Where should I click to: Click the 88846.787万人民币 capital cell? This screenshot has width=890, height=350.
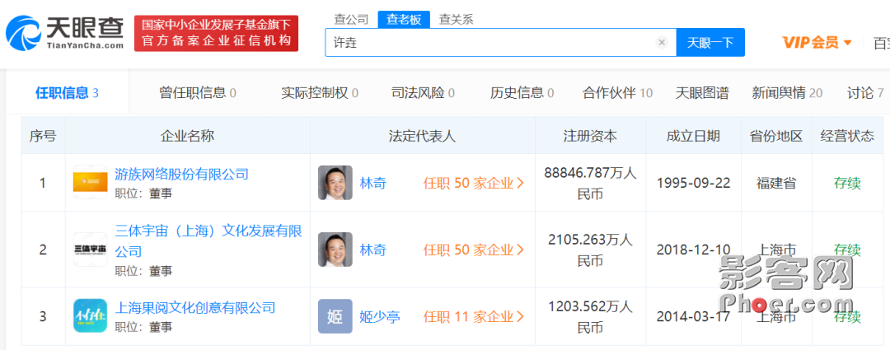(590, 183)
